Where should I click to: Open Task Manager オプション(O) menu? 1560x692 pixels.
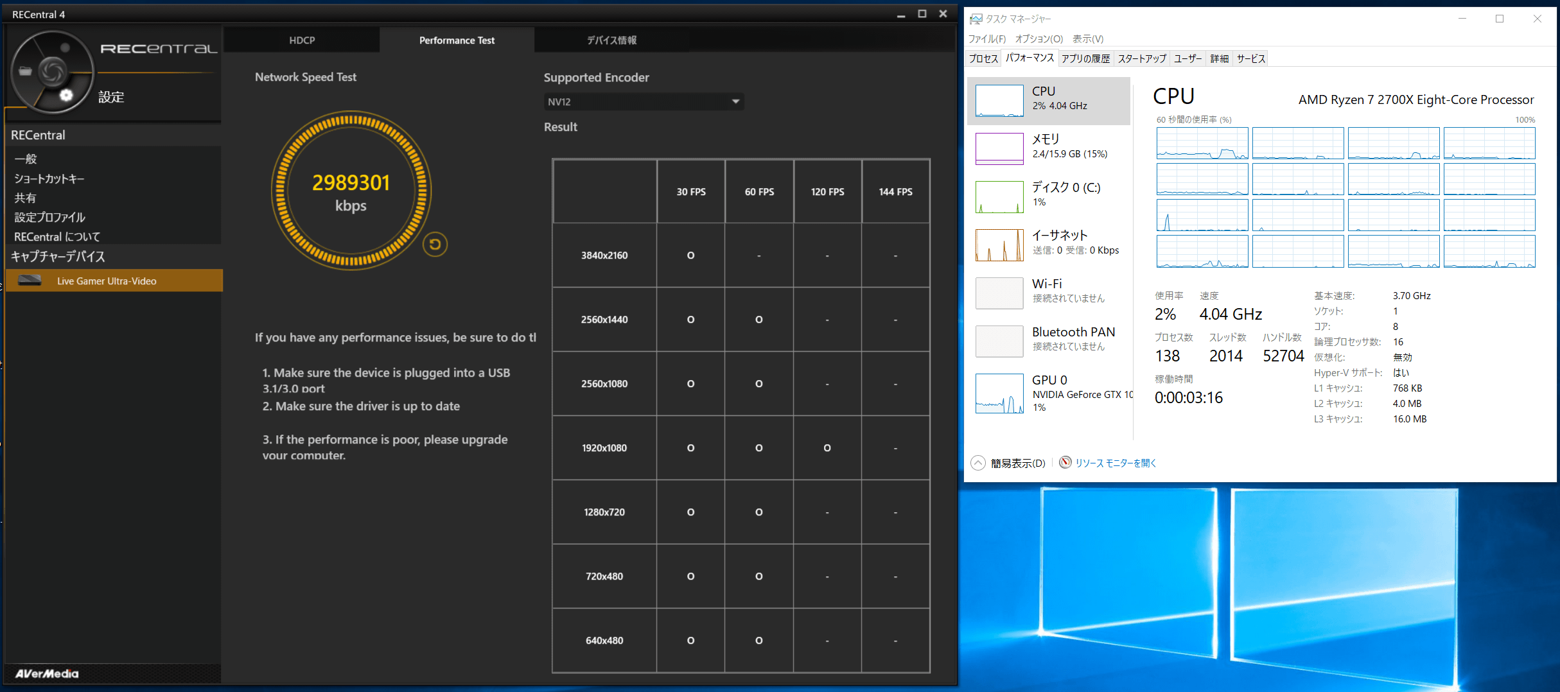(1039, 39)
